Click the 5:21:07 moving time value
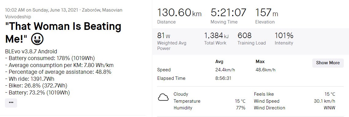The height and width of the screenshot is (117, 349). (228, 12)
